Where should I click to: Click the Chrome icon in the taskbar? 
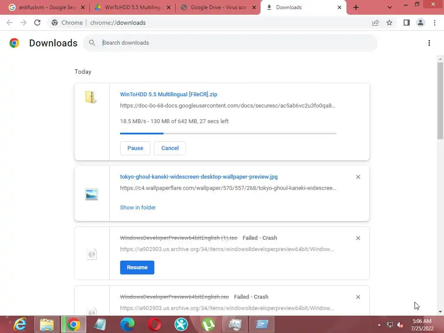(74, 324)
